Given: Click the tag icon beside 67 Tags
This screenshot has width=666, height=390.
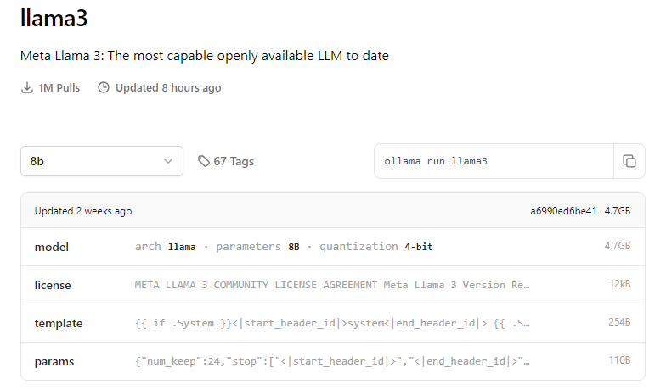Looking at the screenshot, I should point(203,161).
